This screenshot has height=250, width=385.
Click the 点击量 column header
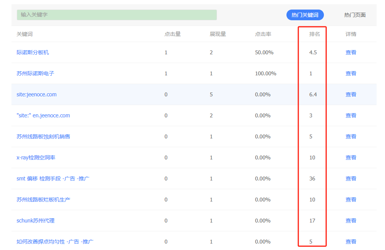tap(172, 34)
